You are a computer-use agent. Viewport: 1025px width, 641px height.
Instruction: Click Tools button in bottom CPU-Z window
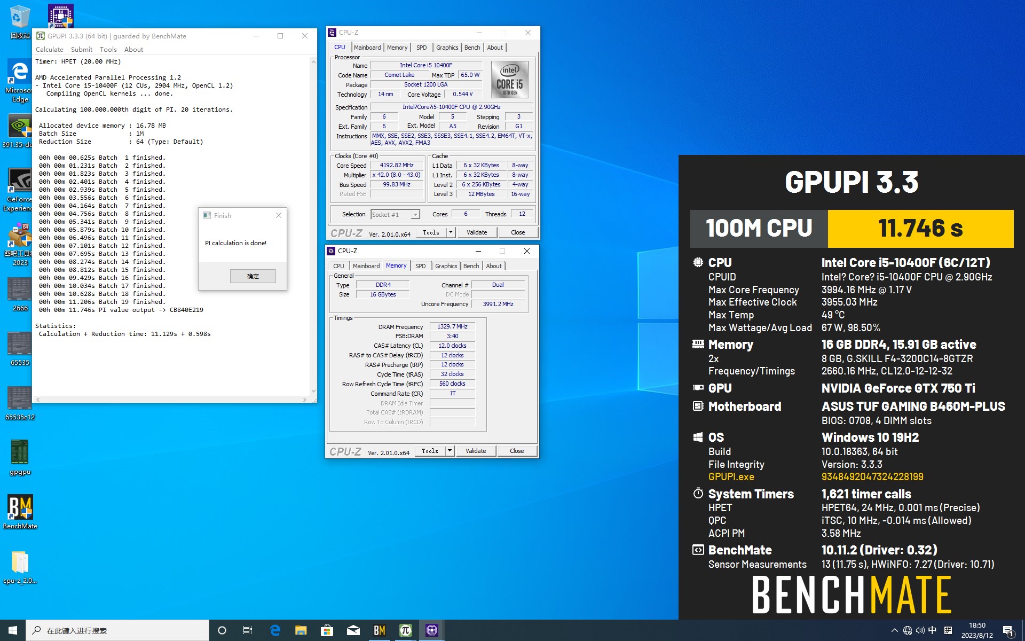pyautogui.click(x=430, y=451)
